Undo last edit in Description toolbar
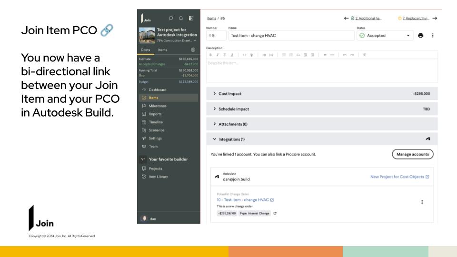Screen dimensions: 457x257 [345, 55]
